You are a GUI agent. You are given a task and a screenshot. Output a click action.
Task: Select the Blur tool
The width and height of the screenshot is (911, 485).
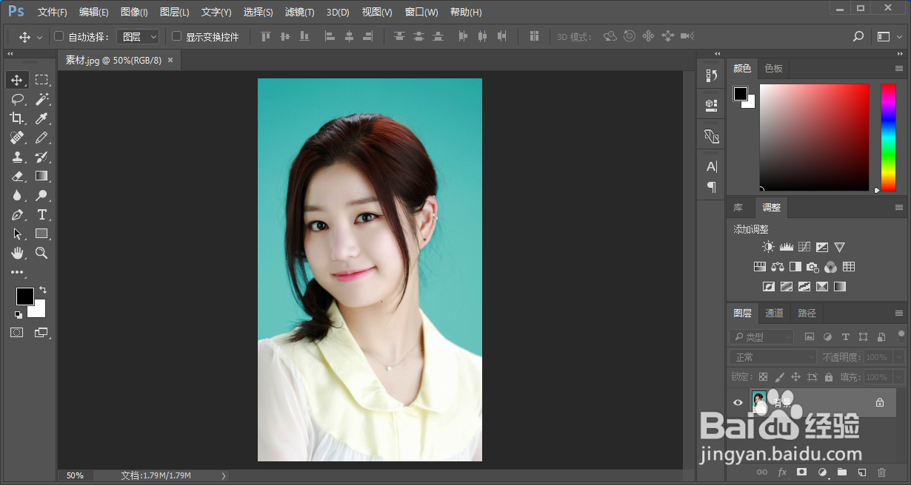point(17,195)
